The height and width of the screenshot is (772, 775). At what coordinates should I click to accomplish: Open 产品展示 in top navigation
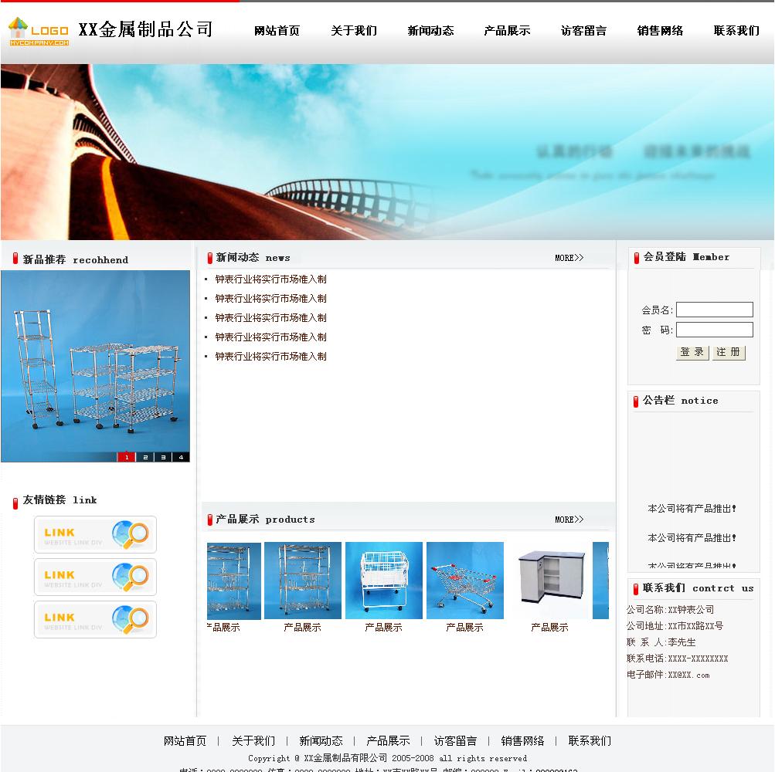tap(507, 31)
